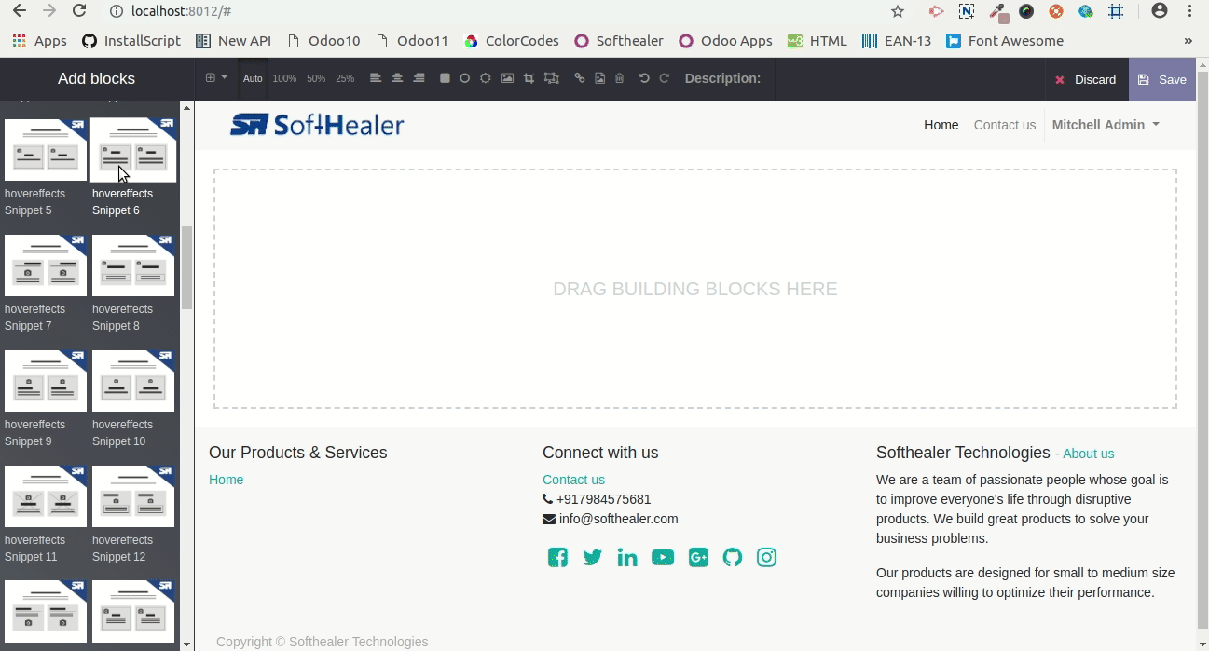Open the LinkedIn social icon
This screenshot has width=1209, height=651.
click(x=627, y=558)
